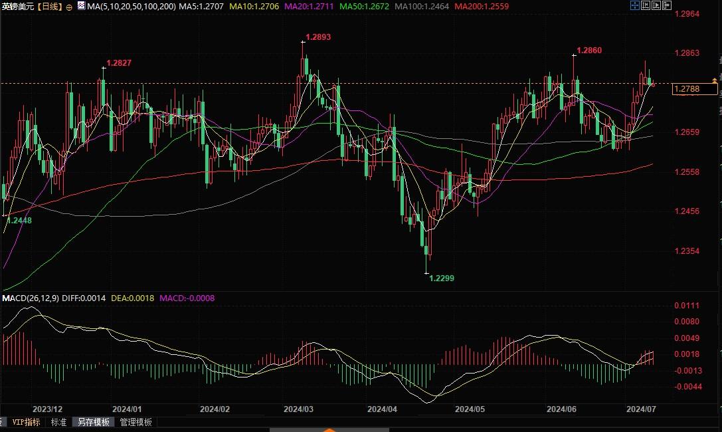Screen dimensions: 722x432
Task: Click the 2023/12 date on time axis
Action: [x=47, y=409]
